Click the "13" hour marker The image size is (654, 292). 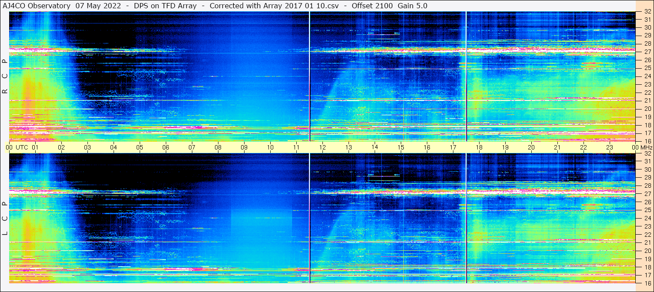349,147
